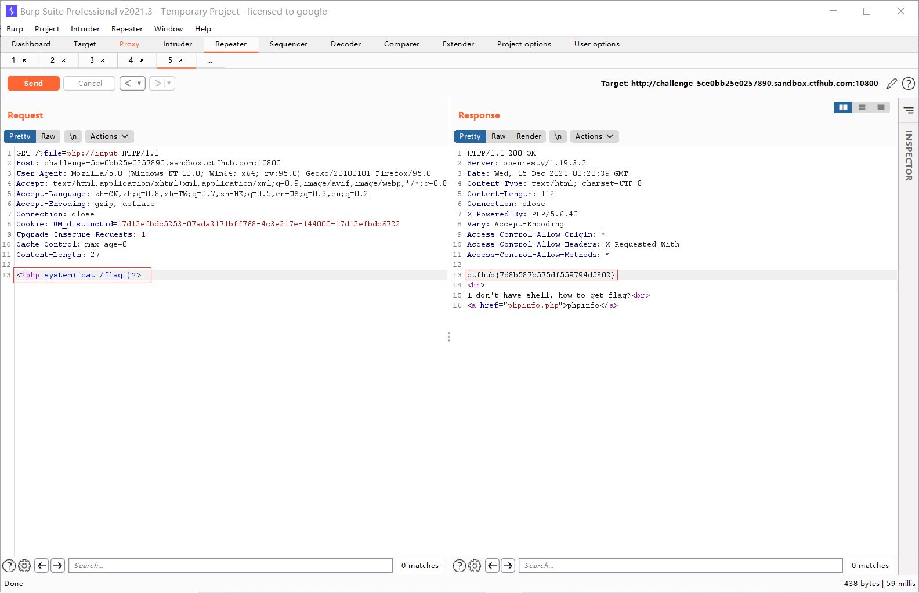This screenshot has height=593, width=919.
Task: Open the Repeater help question-mark icon
Action: point(909,84)
